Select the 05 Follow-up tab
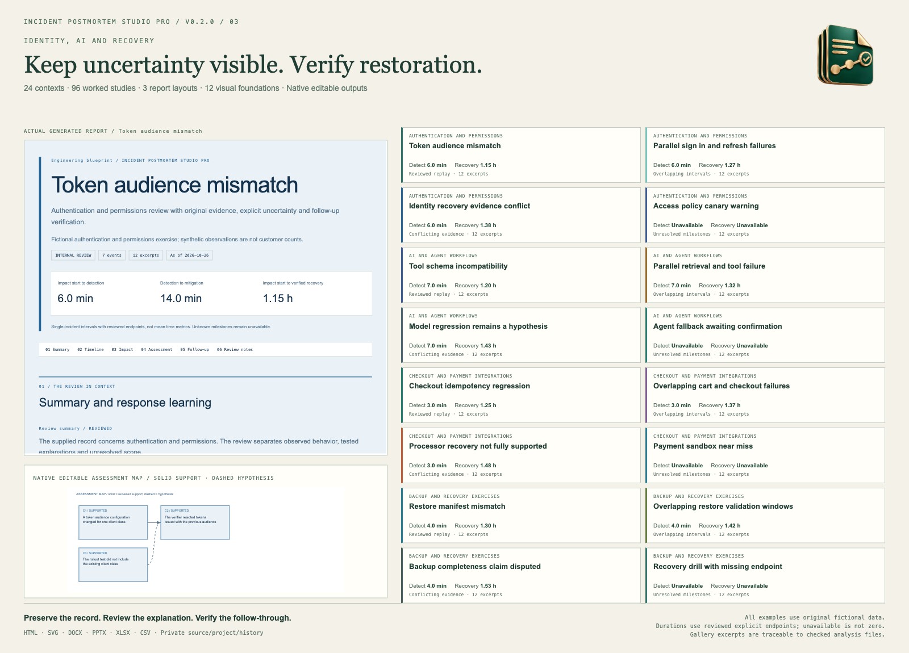Screen dimensions: 909x653 tap(194, 350)
